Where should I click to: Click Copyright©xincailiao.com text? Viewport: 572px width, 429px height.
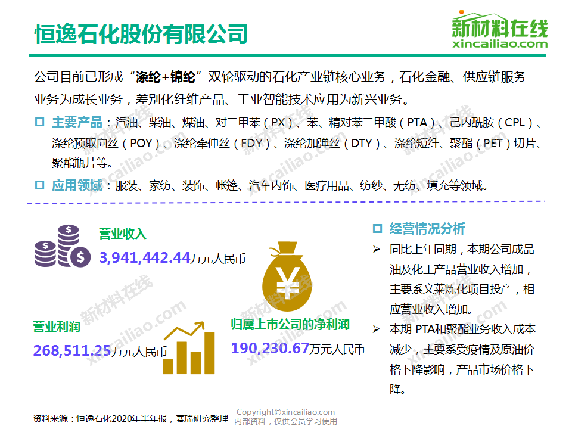tap(285, 412)
